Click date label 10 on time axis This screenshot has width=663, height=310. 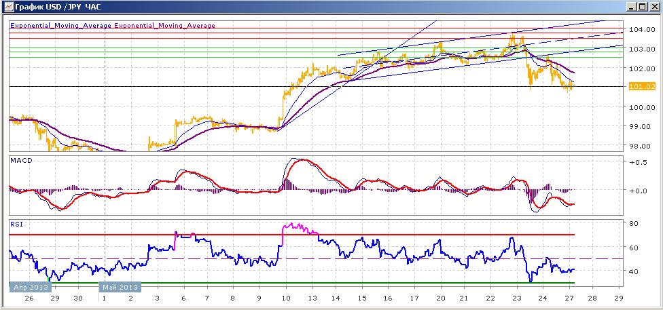[x=286, y=298]
